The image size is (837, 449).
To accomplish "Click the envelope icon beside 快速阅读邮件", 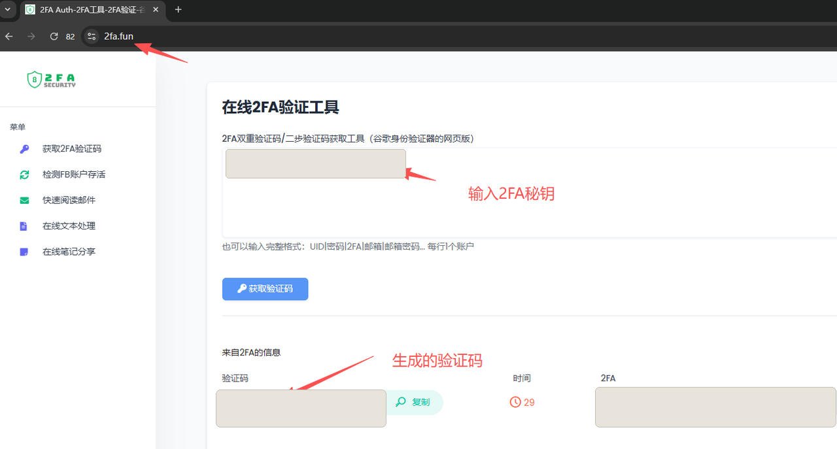I will [x=24, y=200].
